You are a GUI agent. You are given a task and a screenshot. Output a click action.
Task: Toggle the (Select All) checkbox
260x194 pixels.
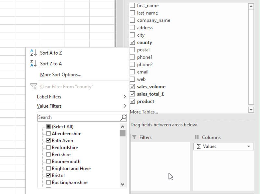(48, 127)
